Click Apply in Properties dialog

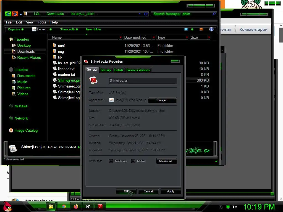click(x=171, y=191)
